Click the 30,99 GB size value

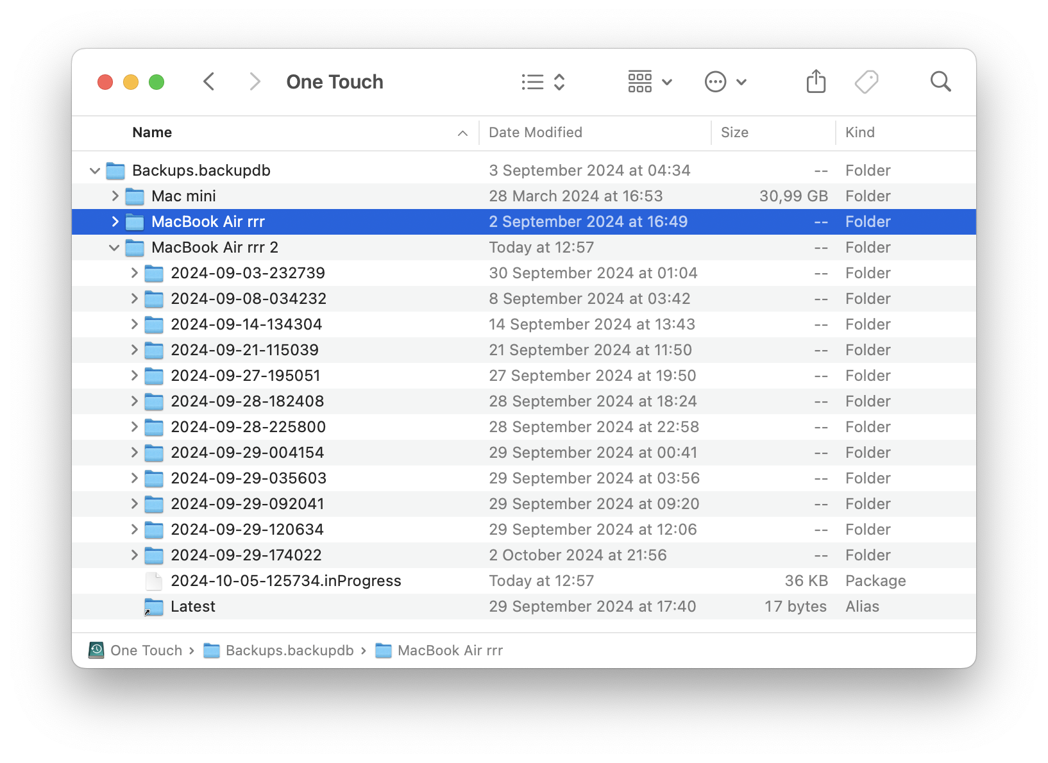[793, 196]
